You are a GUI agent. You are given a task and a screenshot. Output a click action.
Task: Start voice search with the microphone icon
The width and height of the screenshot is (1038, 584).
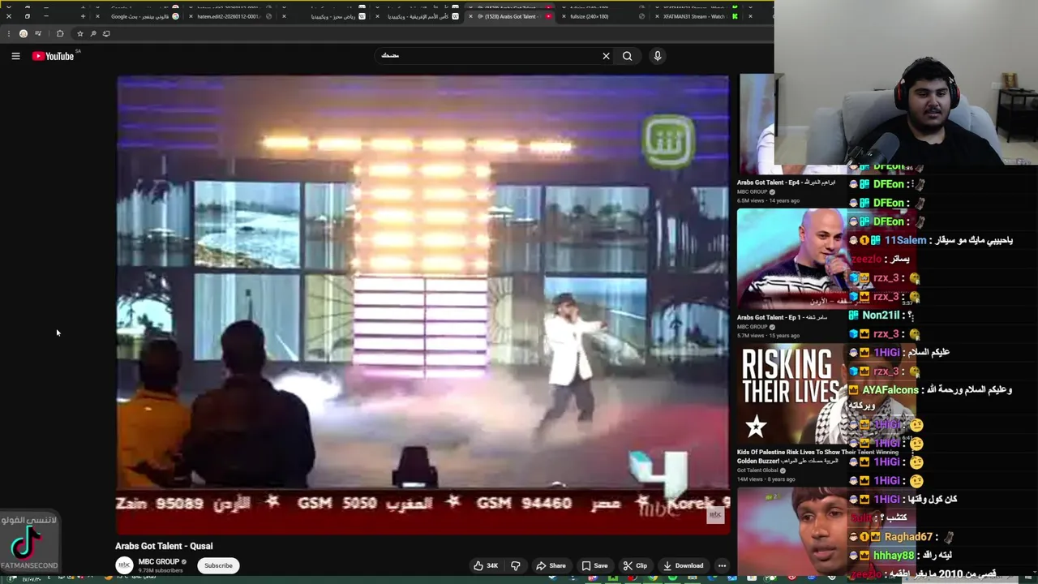(658, 56)
